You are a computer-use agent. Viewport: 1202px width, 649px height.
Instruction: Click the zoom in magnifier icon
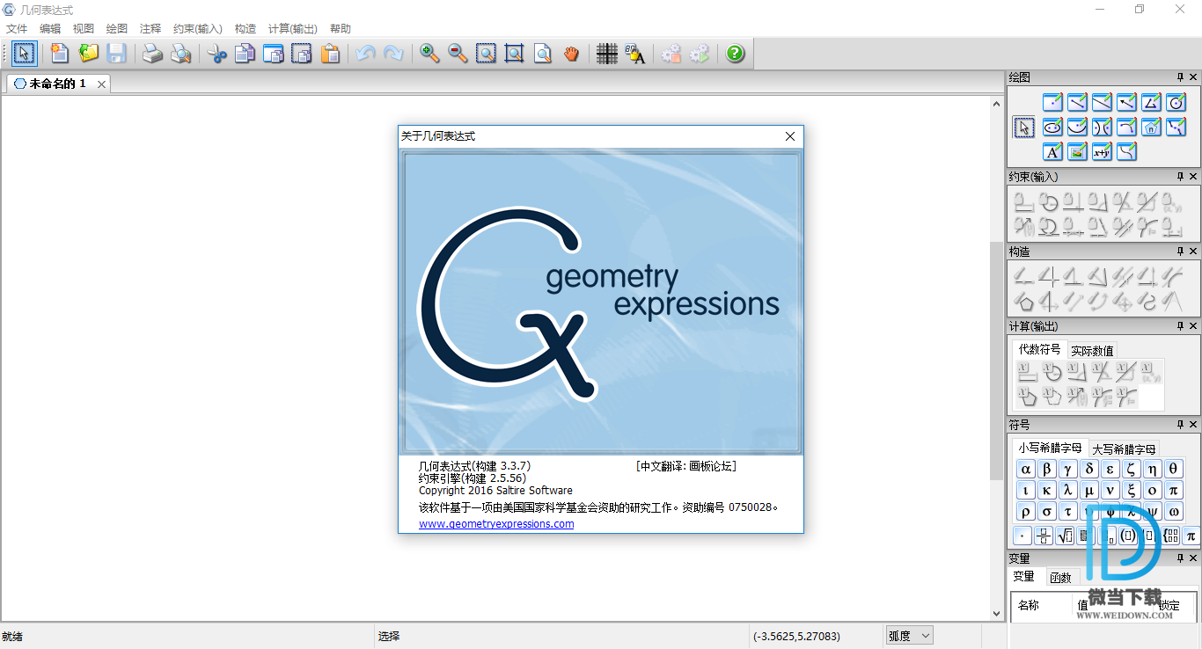pos(429,54)
